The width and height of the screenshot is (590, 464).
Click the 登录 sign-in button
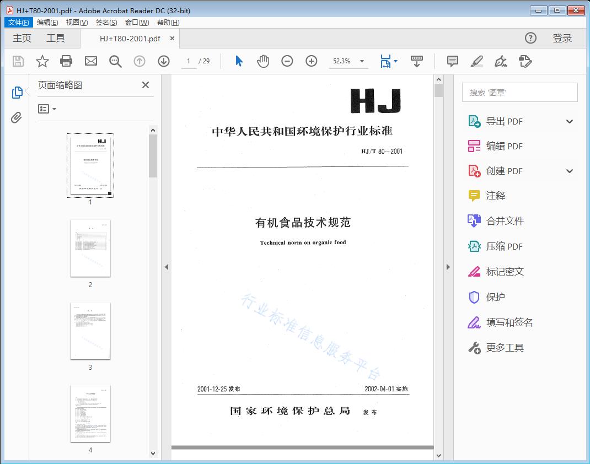tap(562, 38)
